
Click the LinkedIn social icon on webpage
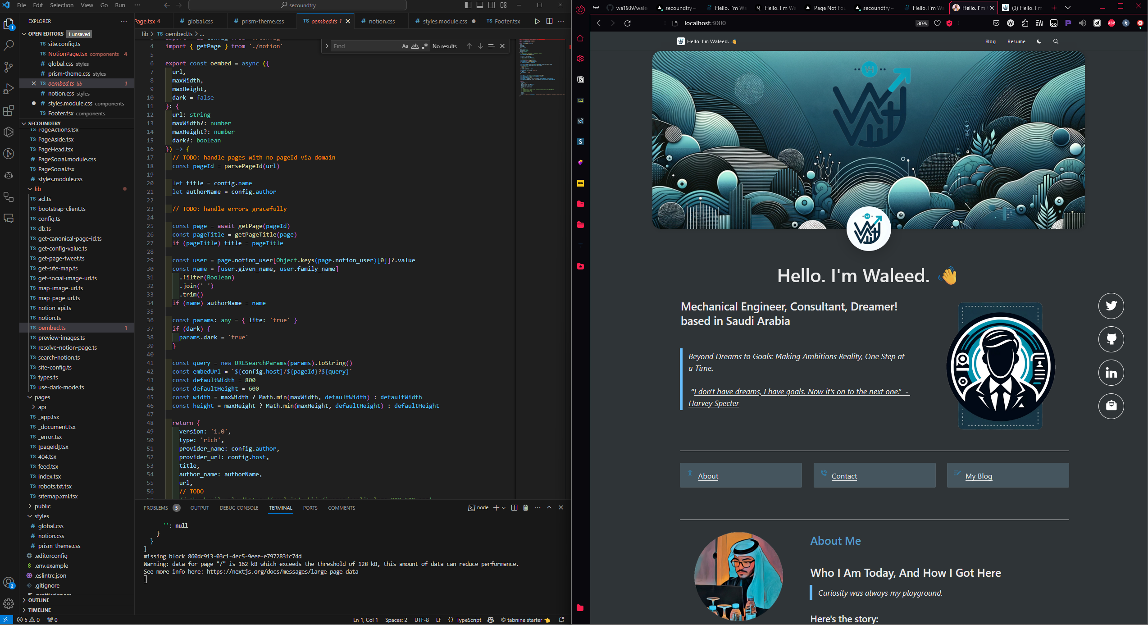(x=1111, y=373)
